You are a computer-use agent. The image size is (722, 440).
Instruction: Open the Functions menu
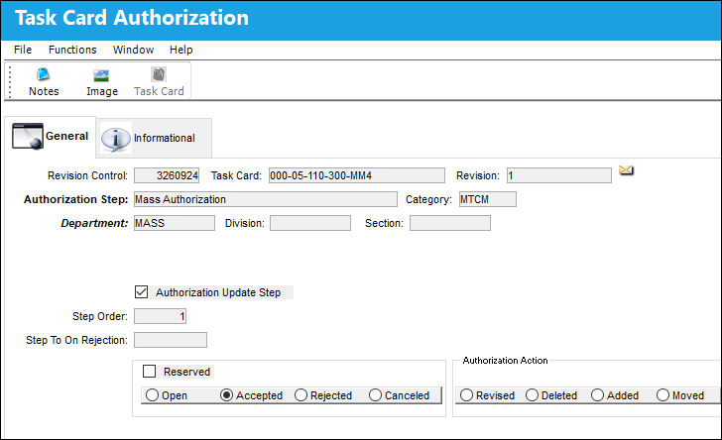[72, 50]
